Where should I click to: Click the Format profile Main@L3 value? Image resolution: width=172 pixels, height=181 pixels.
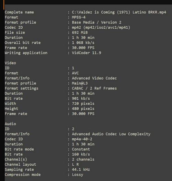click(x=80, y=83)
